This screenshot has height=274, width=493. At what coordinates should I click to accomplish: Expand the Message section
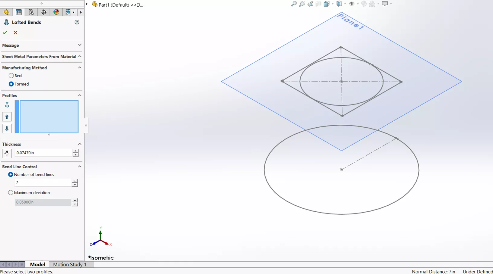pyautogui.click(x=80, y=45)
